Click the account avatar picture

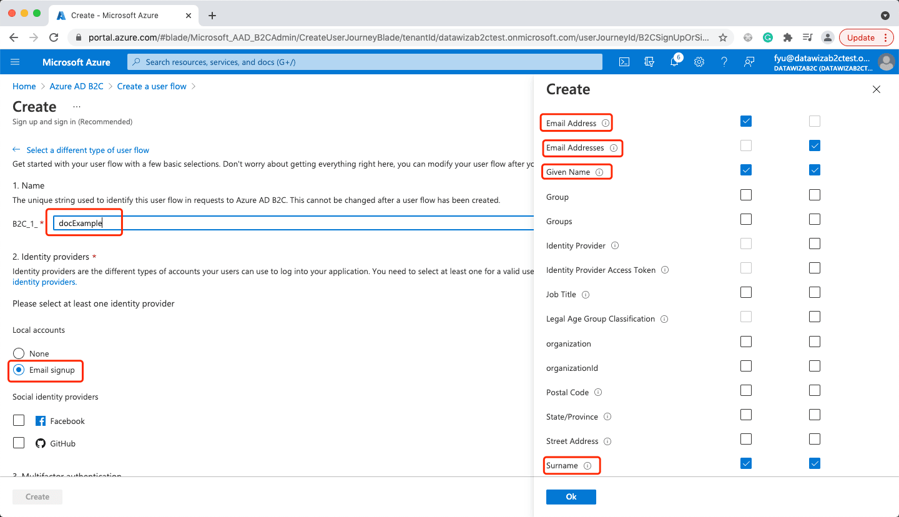[x=886, y=62]
